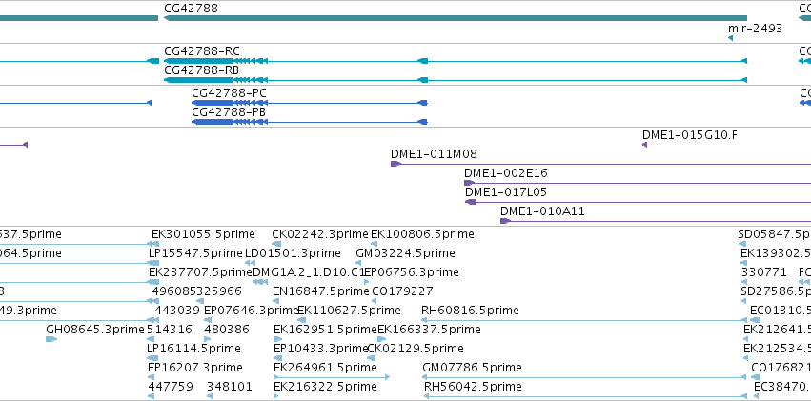The width and height of the screenshot is (811, 401).
Task: Select the GM07786.5prime EST
Action: (x=473, y=368)
